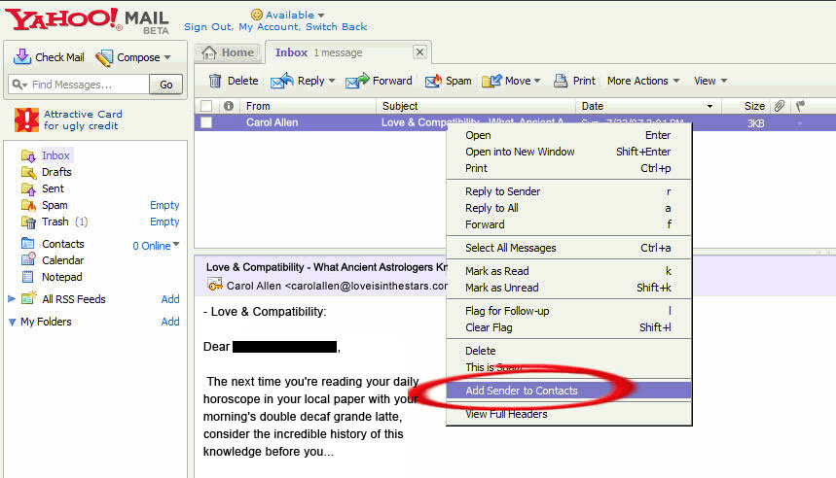Click the Spam flame envelope icon
836x478 pixels.
pyautogui.click(x=433, y=81)
